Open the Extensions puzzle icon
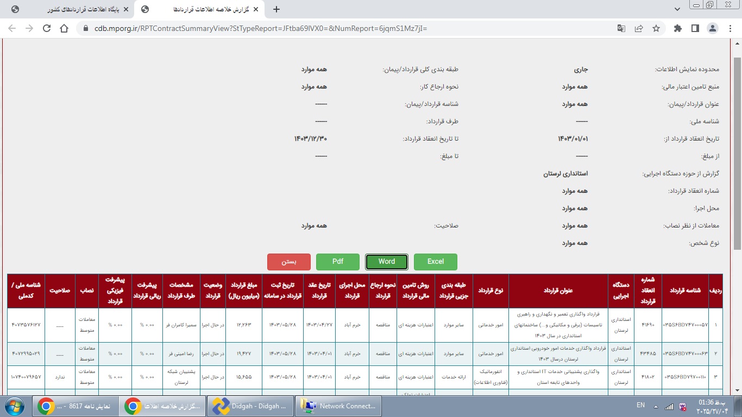Screen dimensions: 742x417 click(x=677, y=28)
